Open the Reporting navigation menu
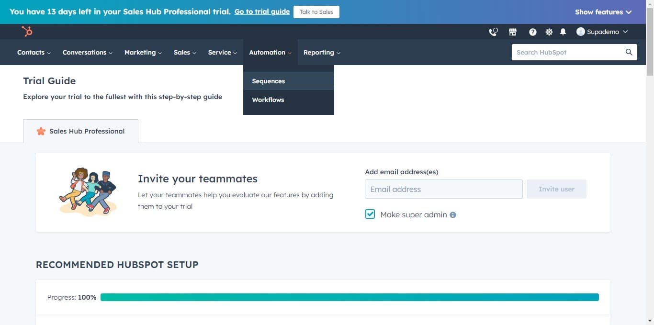Viewport: 654px width, 325px height. tap(322, 53)
